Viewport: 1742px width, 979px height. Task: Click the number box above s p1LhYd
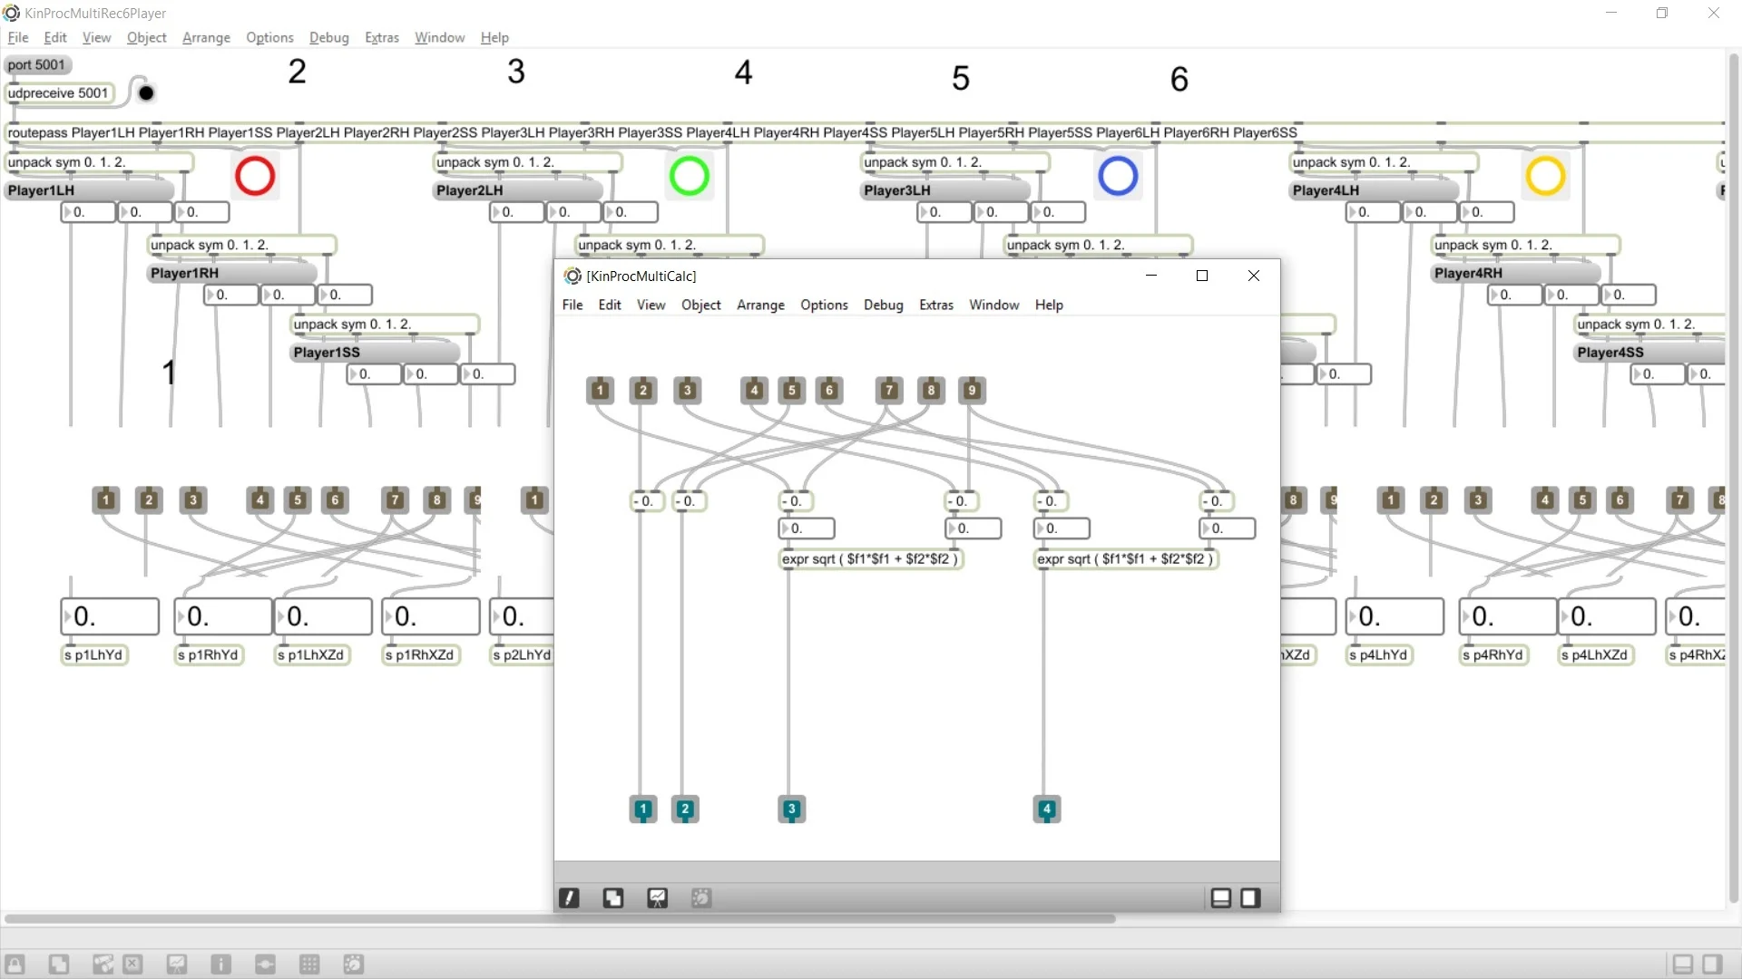click(110, 616)
